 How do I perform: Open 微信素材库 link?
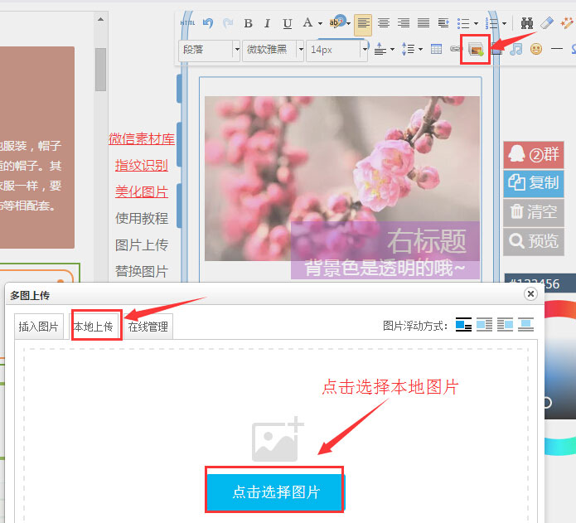(142, 138)
